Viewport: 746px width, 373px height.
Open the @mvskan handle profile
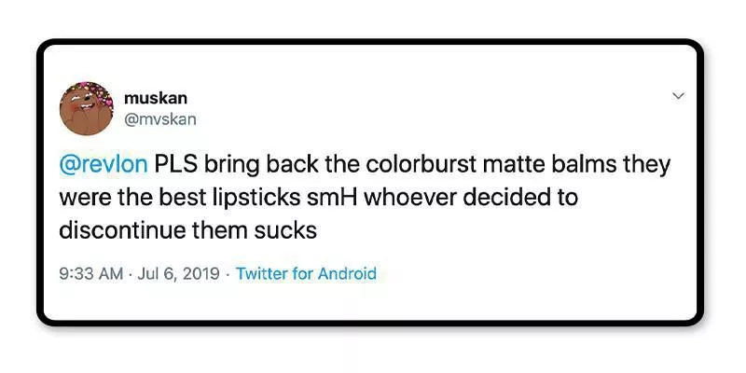point(159,119)
